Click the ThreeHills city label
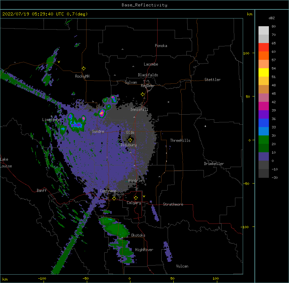Screen dimensions: 289x283 click(x=180, y=140)
